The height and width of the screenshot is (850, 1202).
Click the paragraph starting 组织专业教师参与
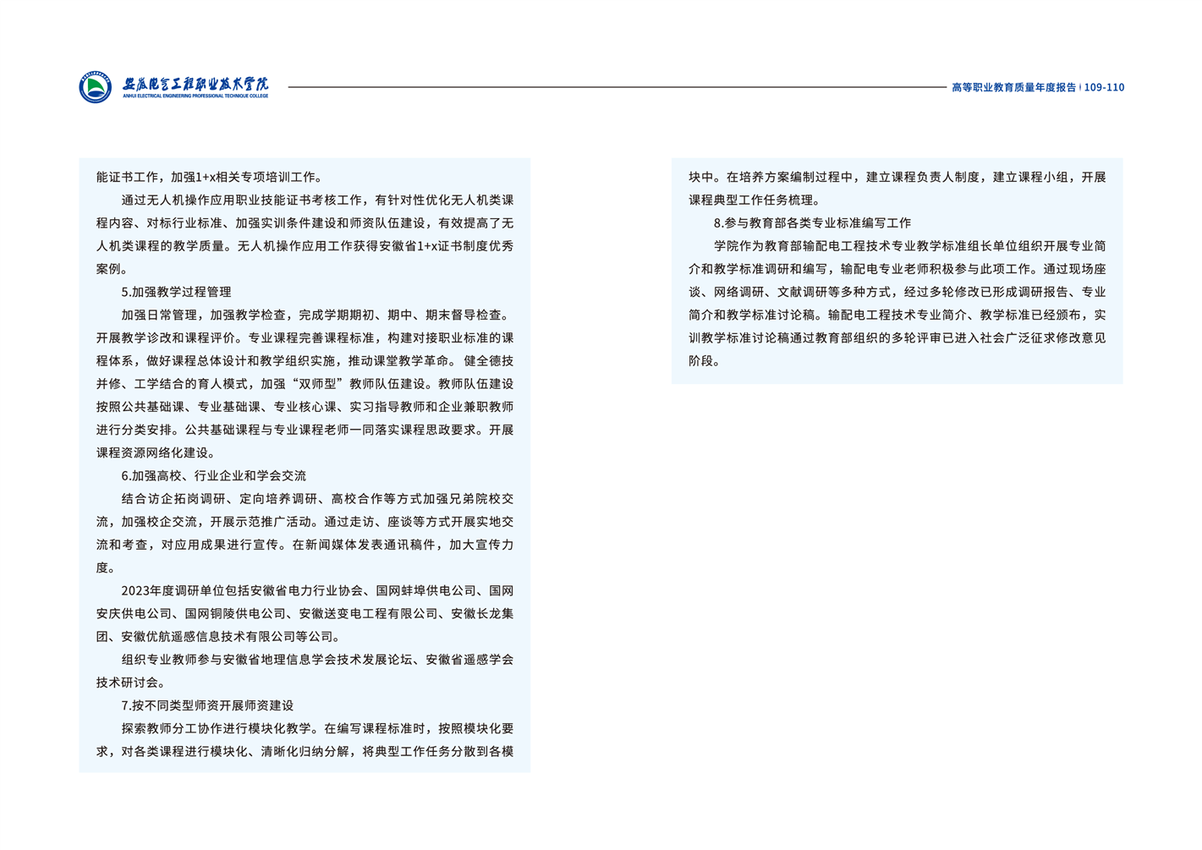coord(305,671)
